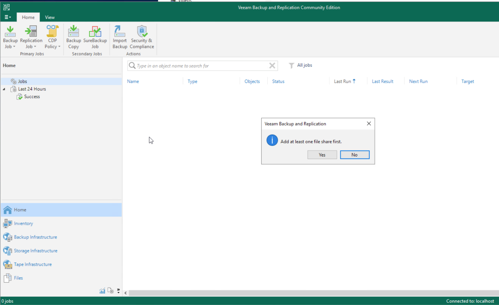Image resolution: width=499 pixels, height=305 pixels.
Task: Click the jobs gear icon in navigation footer
Action: tap(111, 291)
